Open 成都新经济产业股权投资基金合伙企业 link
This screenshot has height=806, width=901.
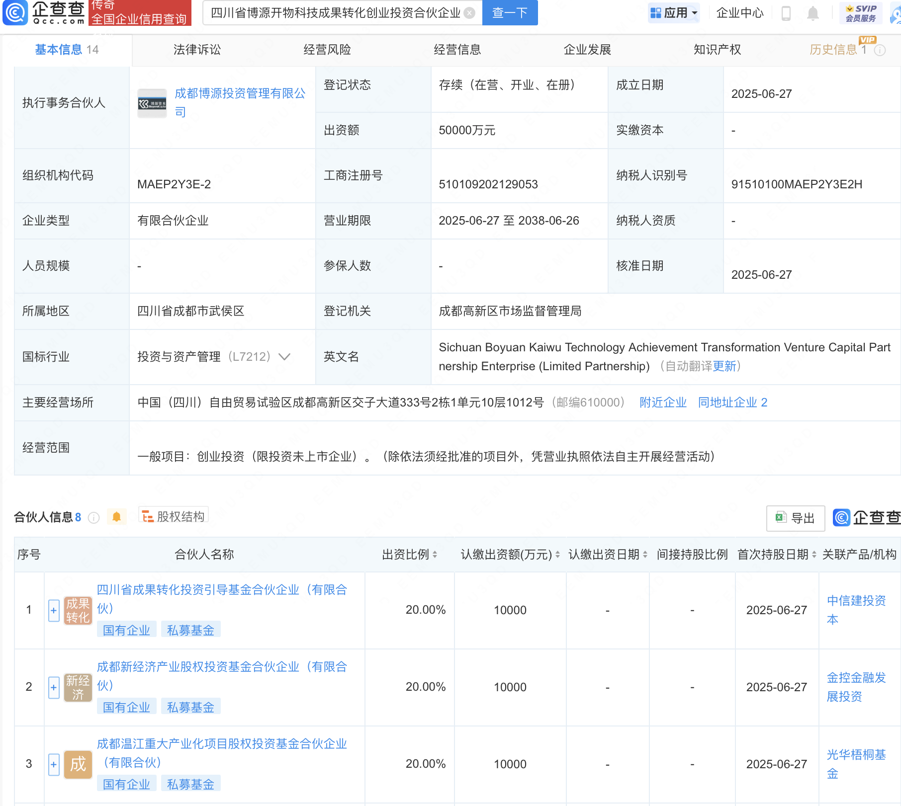222,676
